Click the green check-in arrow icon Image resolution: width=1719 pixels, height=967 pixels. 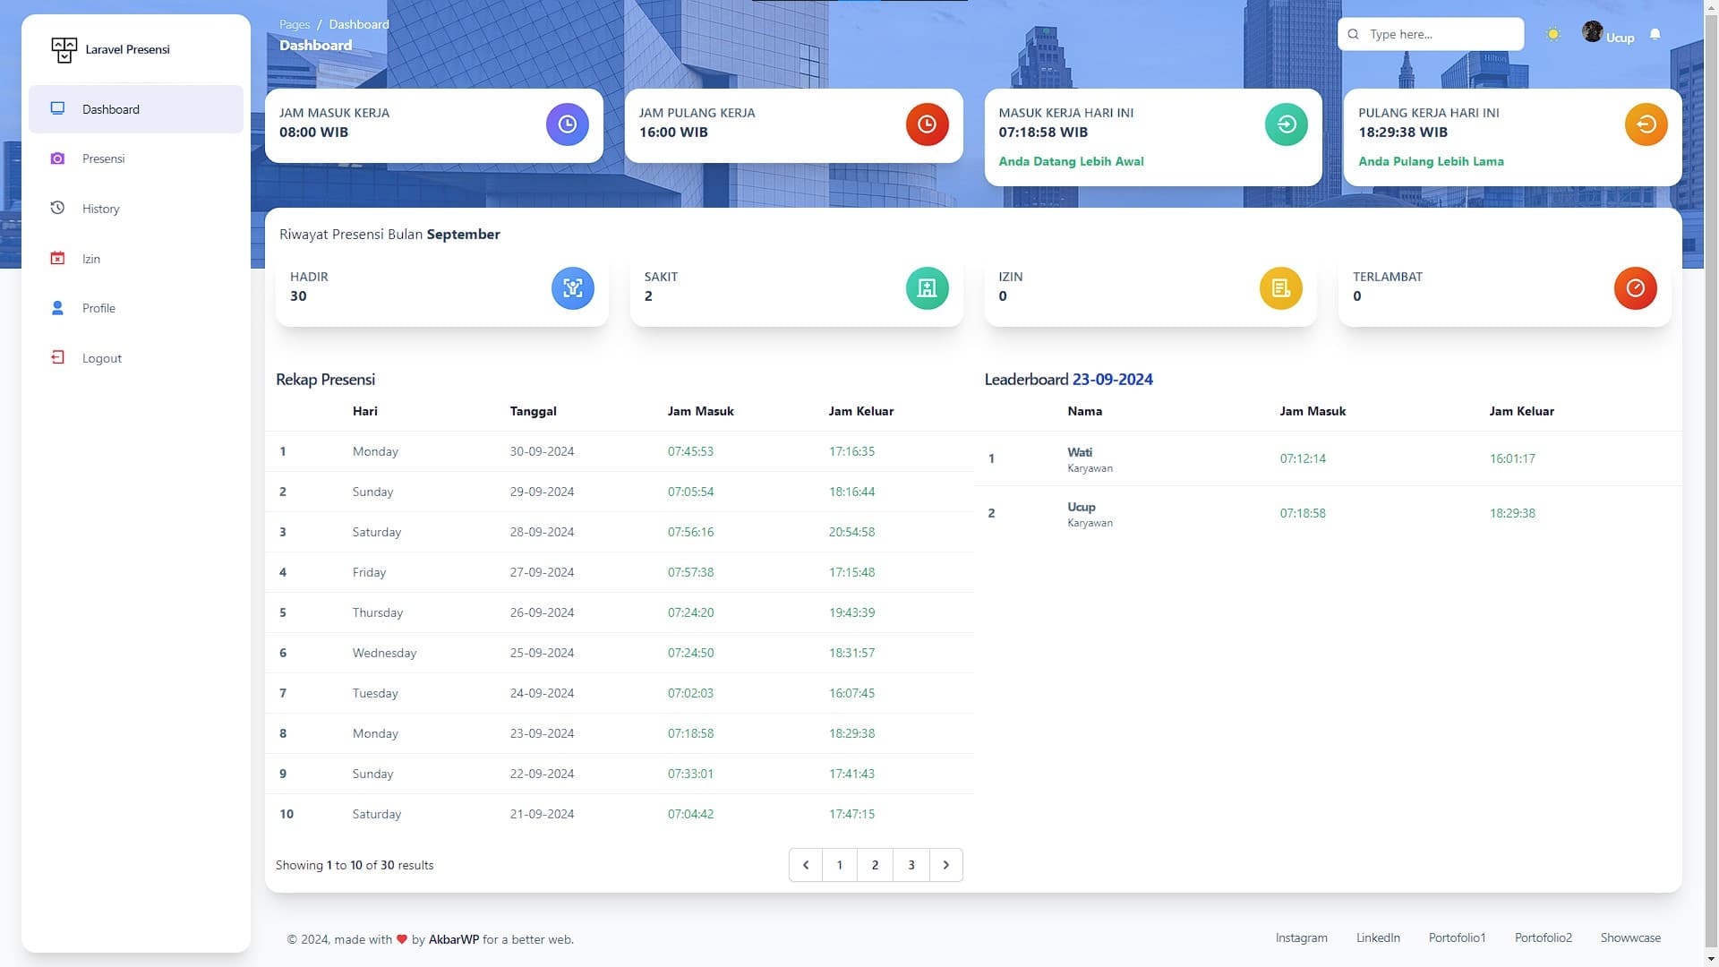pos(1286,124)
